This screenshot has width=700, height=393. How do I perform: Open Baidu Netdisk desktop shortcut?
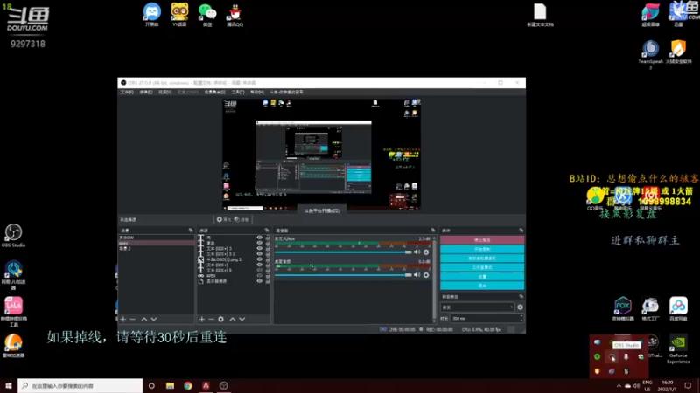click(x=678, y=309)
